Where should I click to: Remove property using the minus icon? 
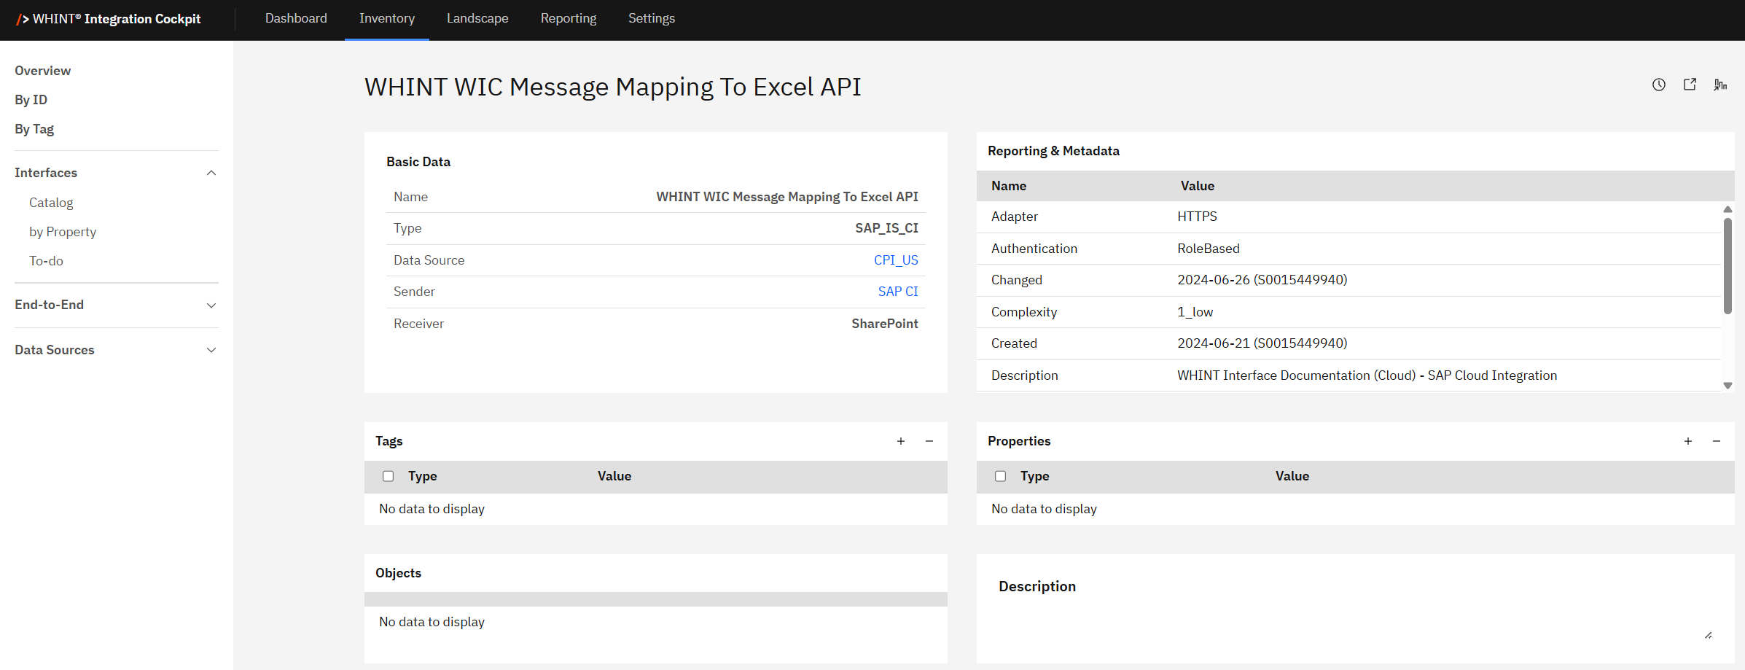pos(1717,441)
